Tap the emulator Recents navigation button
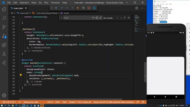190x107 pixels. click(x=176, y=97)
